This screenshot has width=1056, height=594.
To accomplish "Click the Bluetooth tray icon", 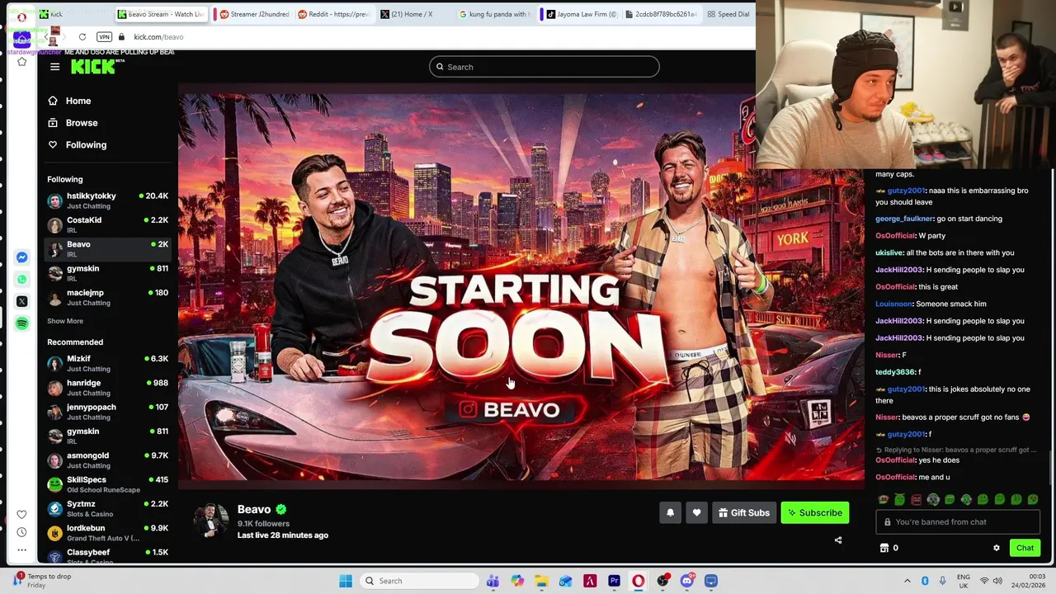I will 925,581.
